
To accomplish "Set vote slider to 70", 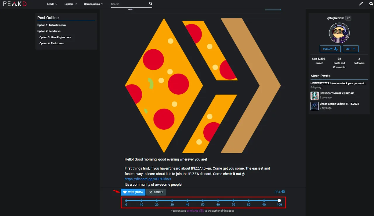I will coord(233,201).
